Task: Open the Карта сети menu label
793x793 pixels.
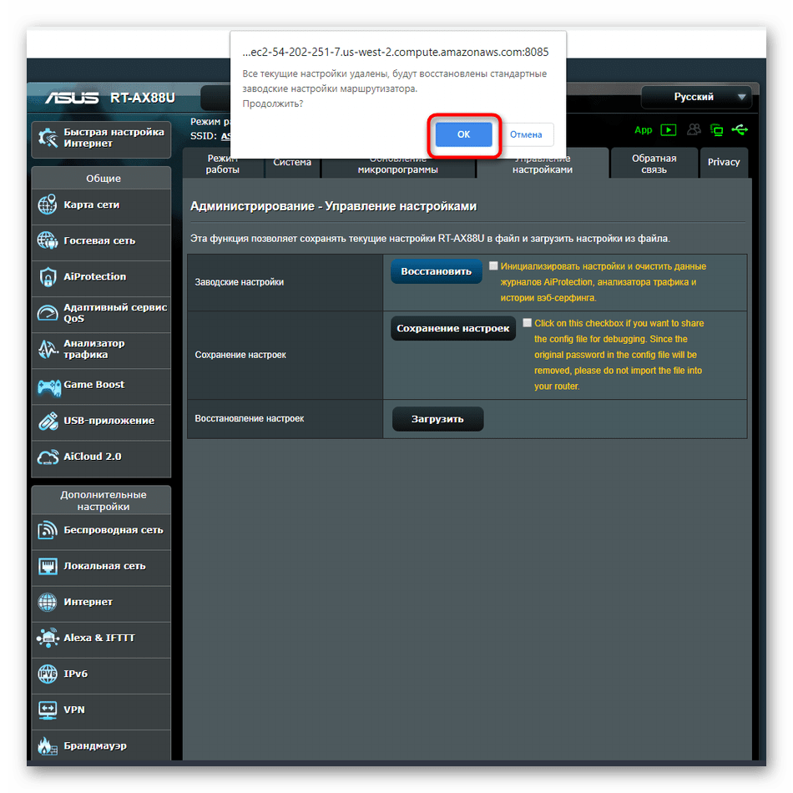Action: [x=92, y=205]
